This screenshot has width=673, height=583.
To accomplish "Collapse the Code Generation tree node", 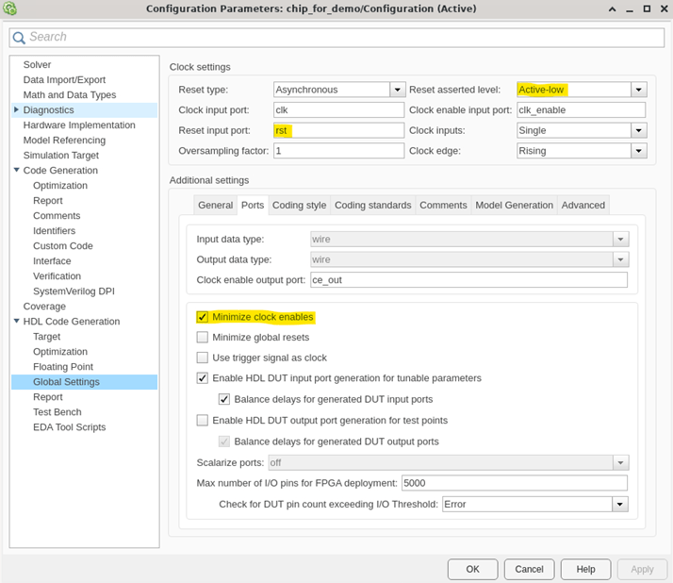I will click(16, 171).
